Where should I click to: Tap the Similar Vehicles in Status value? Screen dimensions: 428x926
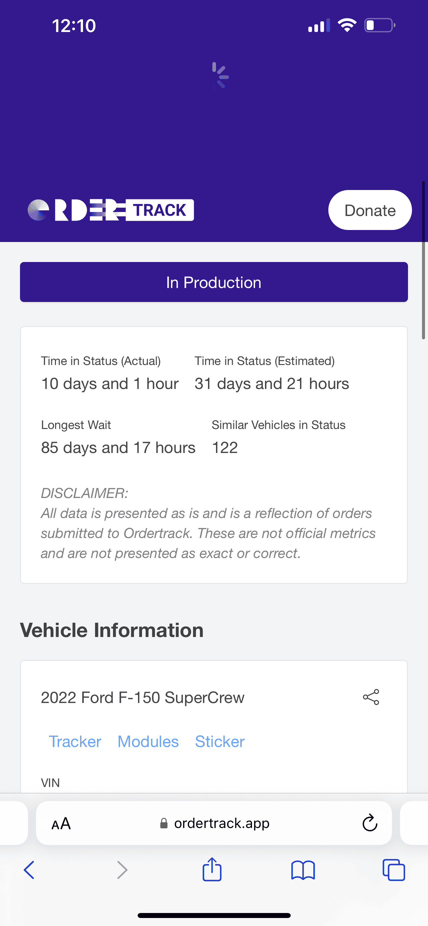point(225,448)
